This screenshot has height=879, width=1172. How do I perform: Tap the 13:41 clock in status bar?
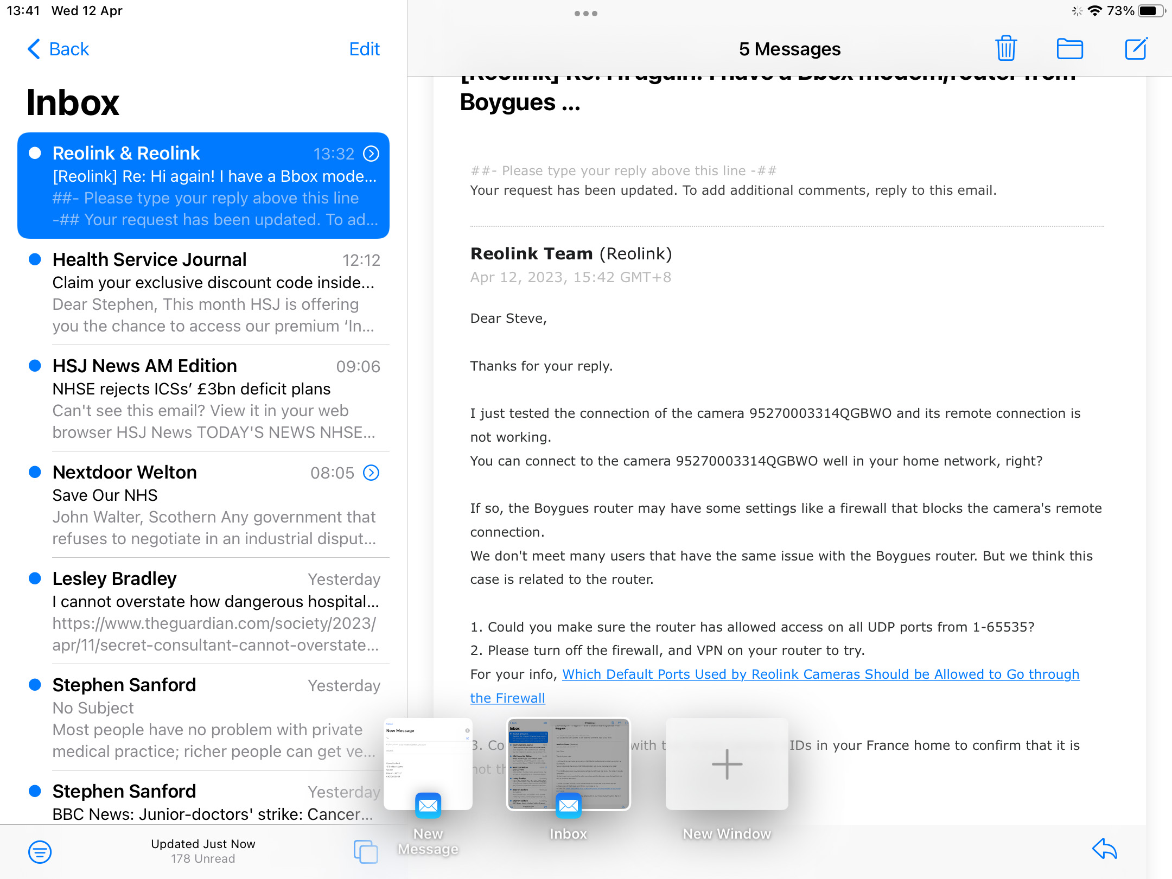(x=23, y=11)
